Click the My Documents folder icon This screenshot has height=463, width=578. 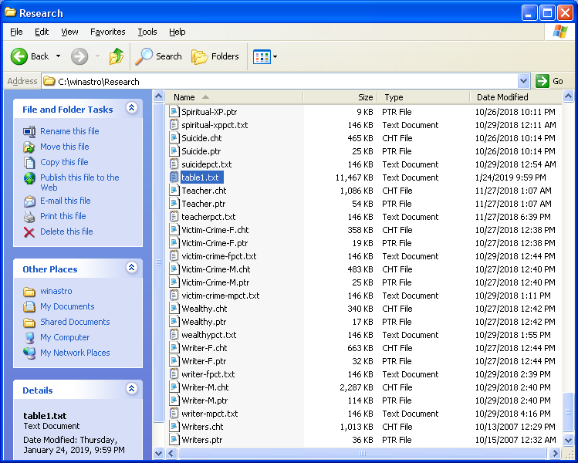click(29, 306)
